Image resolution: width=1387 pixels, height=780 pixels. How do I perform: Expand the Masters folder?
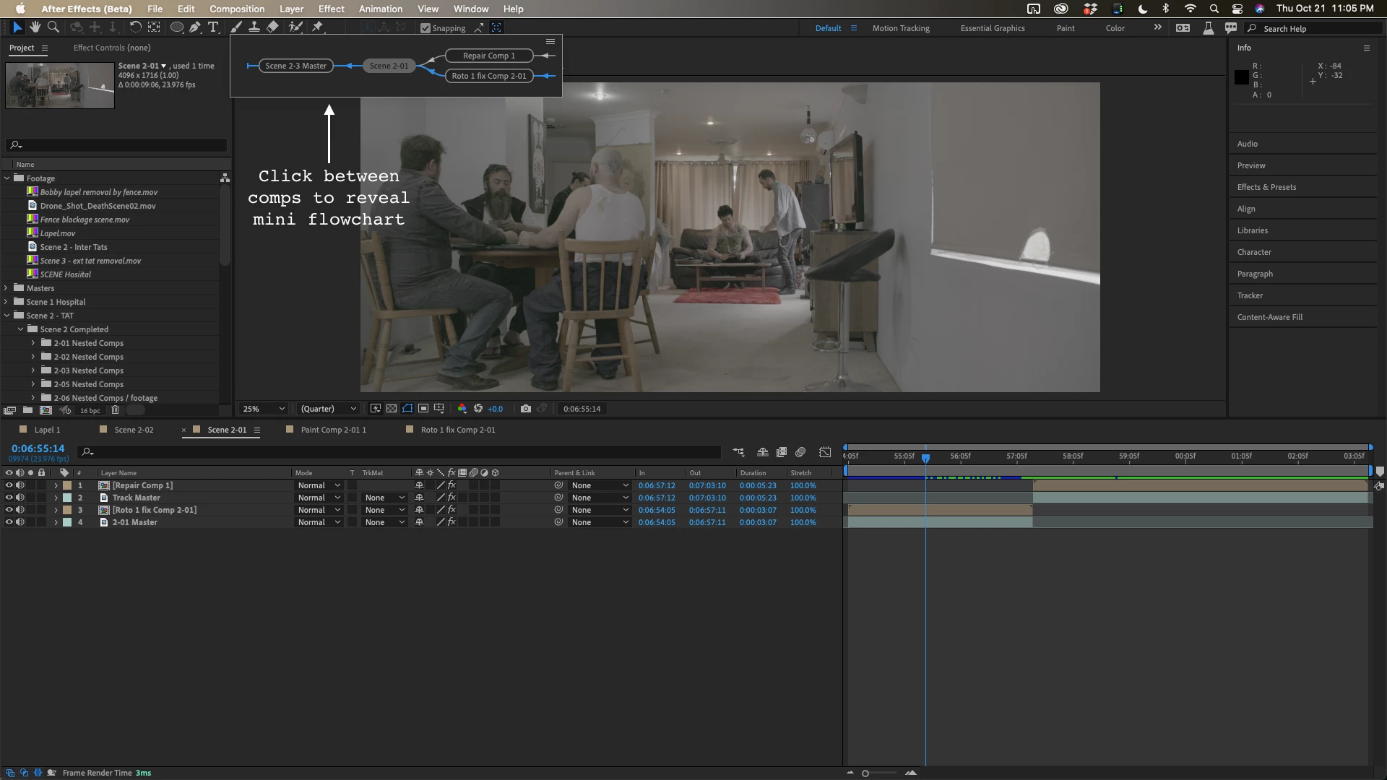[7, 288]
